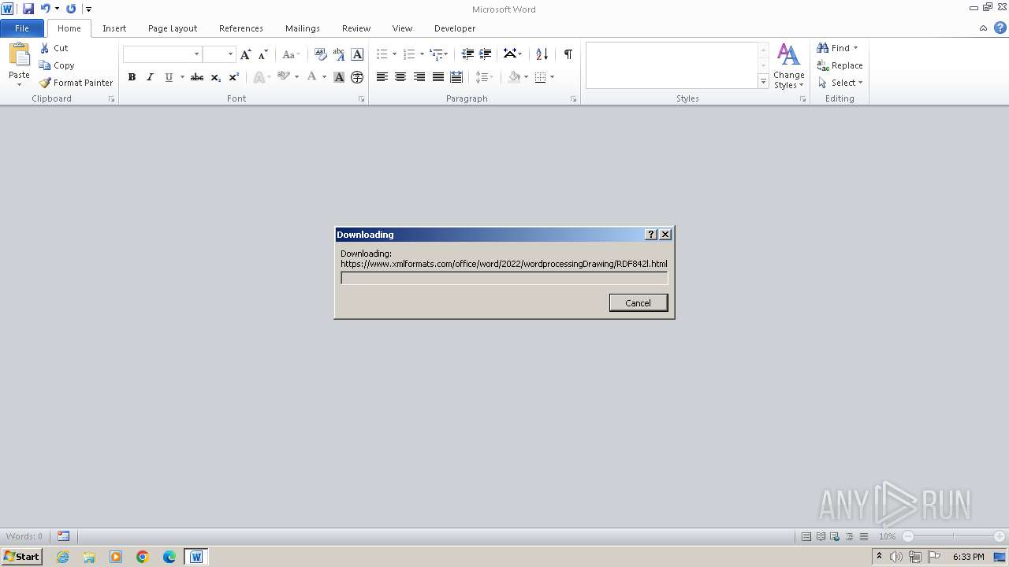Grow font size with A-up icon

click(x=246, y=54)
